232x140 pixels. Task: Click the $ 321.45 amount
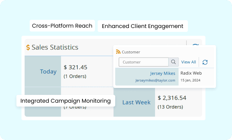tap(75, 67)
